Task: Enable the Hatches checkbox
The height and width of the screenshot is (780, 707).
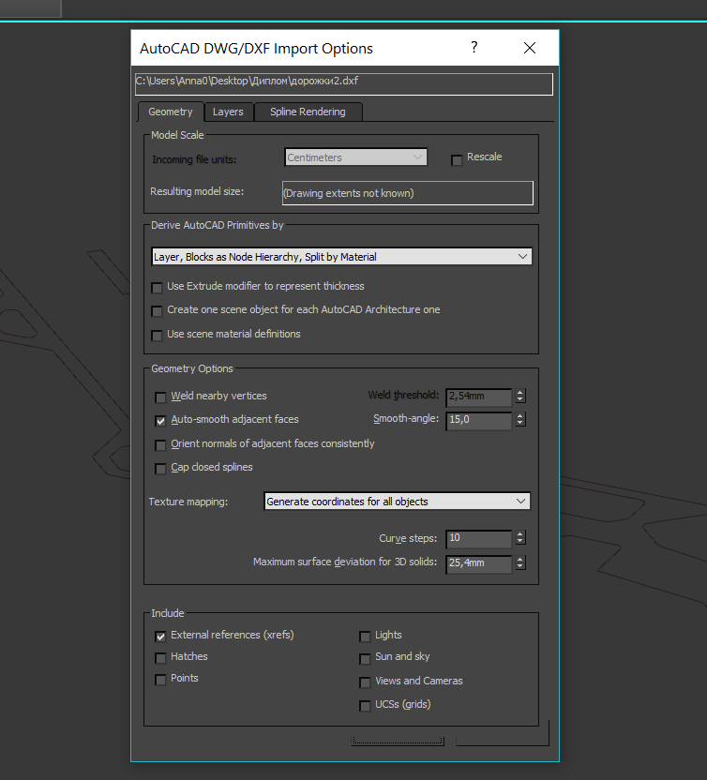Action: [160, 658]
